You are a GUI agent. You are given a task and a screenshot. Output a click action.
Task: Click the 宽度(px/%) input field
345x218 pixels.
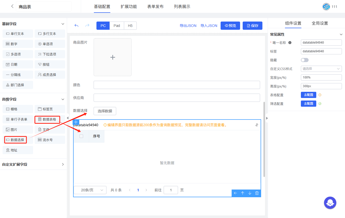coord(321,77)
